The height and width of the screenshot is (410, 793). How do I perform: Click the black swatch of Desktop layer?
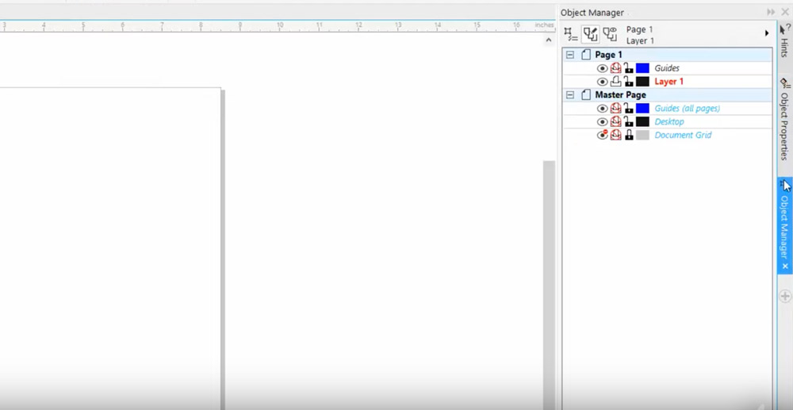642,122
